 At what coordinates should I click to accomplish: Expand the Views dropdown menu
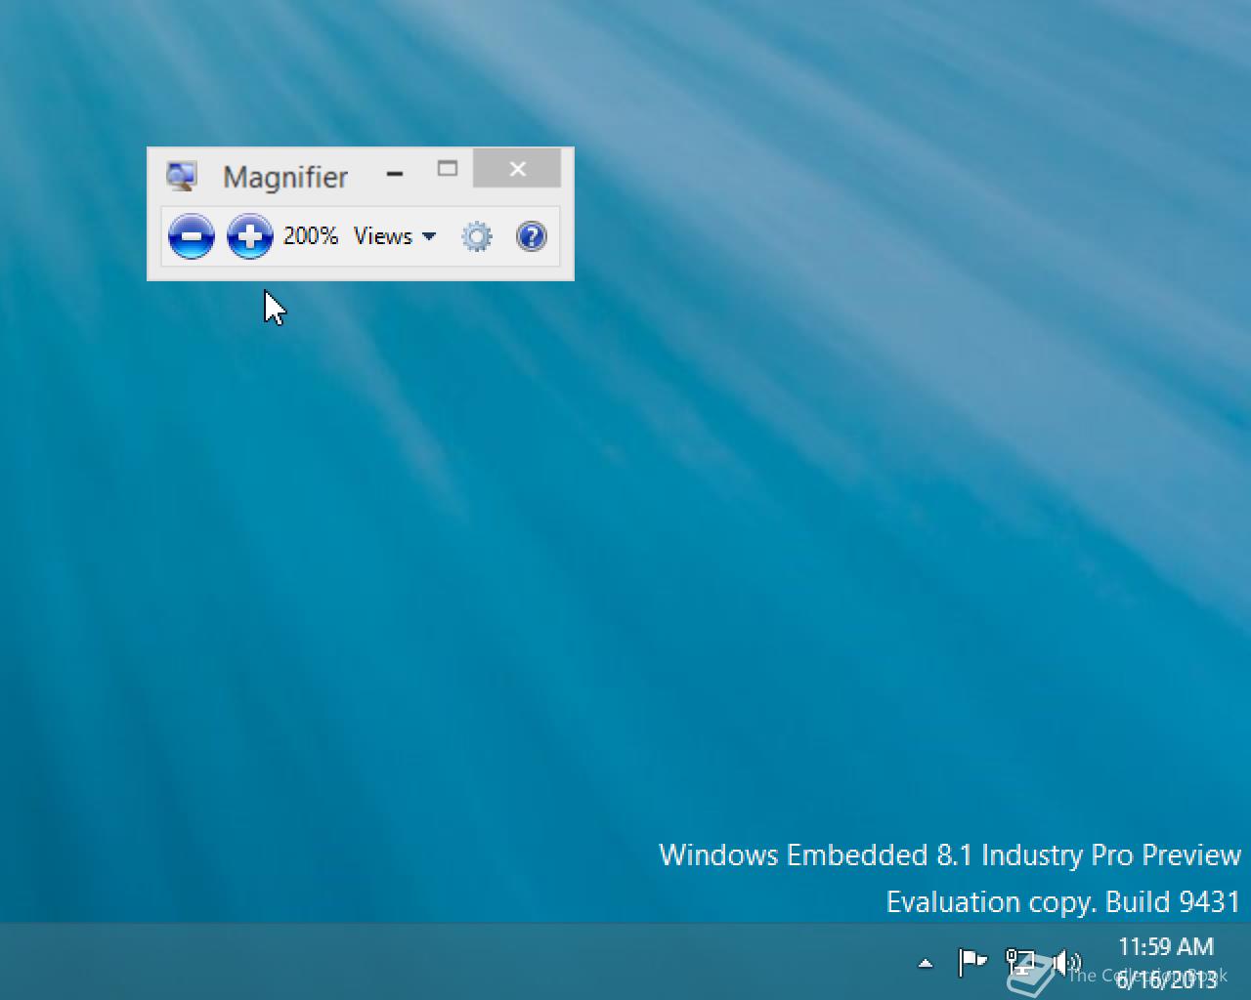click(x=395, y=236)
